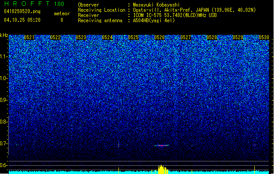Click the 0523 time marker
Screen dimensions: 274x174
tap(81, 37)
